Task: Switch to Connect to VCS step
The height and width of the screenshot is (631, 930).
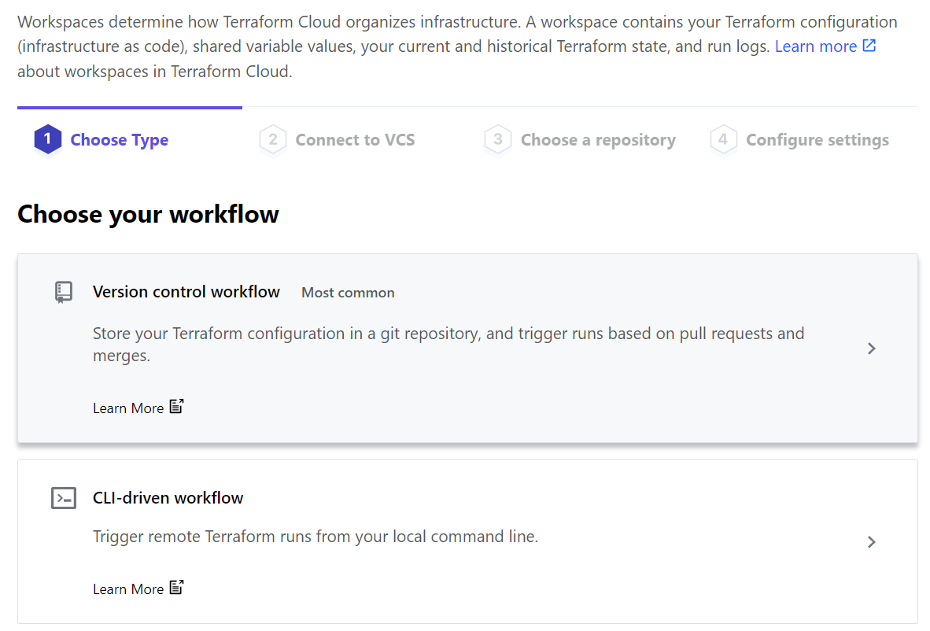Action: (355, 140)
